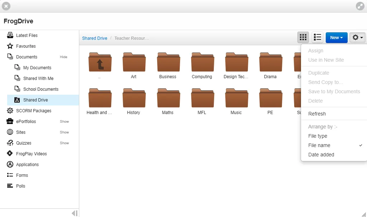Open the parent folder up-arrow
Viewport: 367px width, 217px height.
tap(100, 62)
